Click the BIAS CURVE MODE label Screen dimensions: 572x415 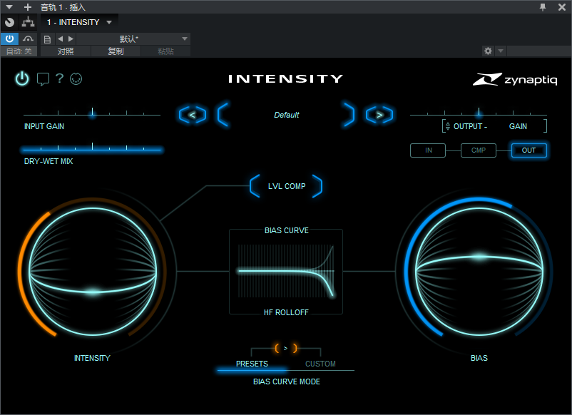point(287,381)
